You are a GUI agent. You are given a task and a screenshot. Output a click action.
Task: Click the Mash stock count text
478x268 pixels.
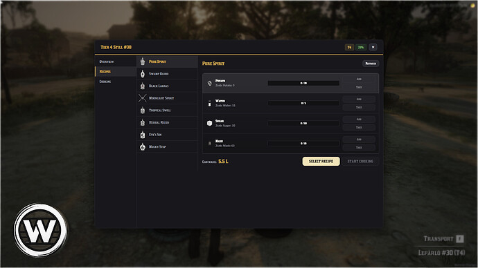coord(225,146)
